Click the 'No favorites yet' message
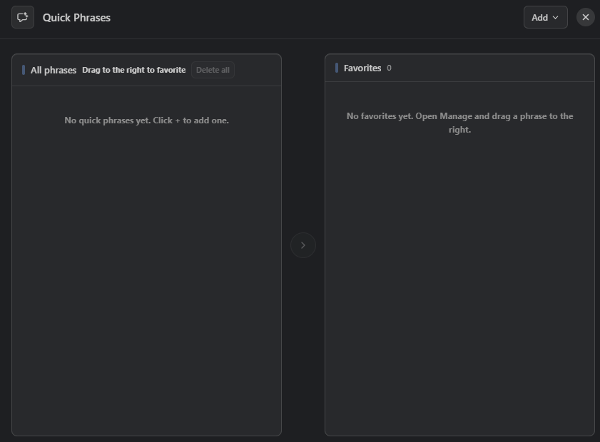 point(459,123)
